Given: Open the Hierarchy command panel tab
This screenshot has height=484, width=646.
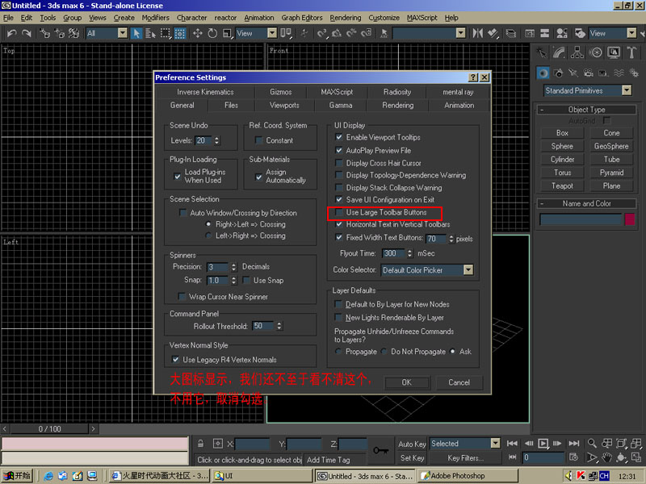Looking at the screenshot, I should (x=577, y=52).
